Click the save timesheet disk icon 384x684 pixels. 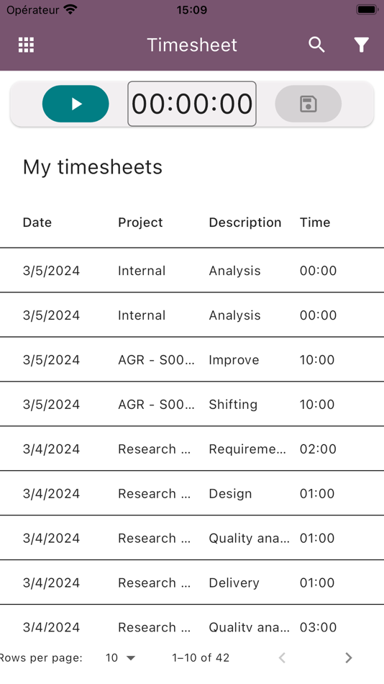pyautogui.click(x=308, y=104)
